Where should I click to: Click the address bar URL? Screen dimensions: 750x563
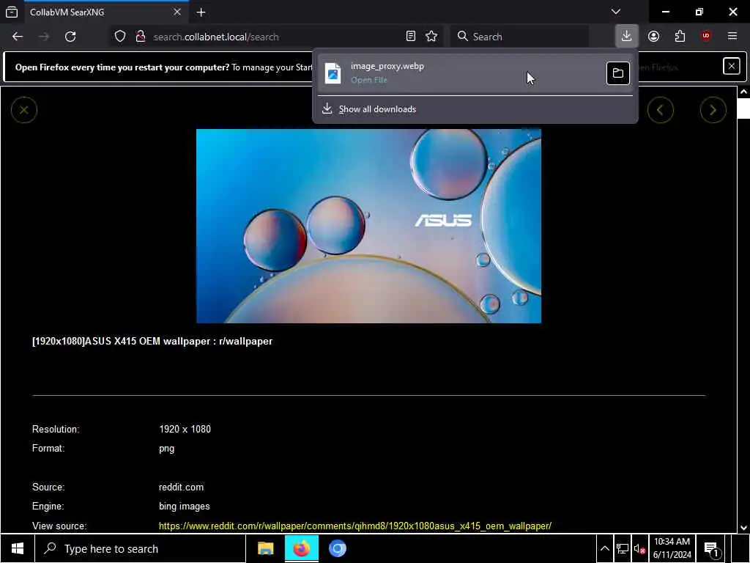[x=216, y=37]
